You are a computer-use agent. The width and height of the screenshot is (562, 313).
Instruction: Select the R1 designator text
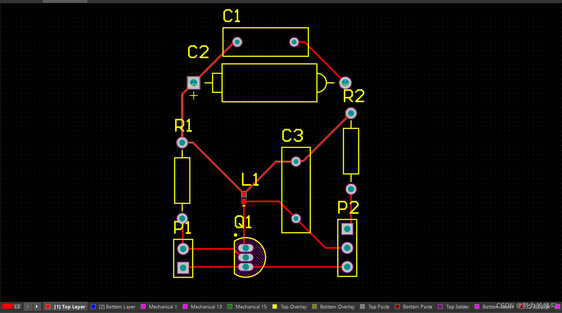point(184,125)
